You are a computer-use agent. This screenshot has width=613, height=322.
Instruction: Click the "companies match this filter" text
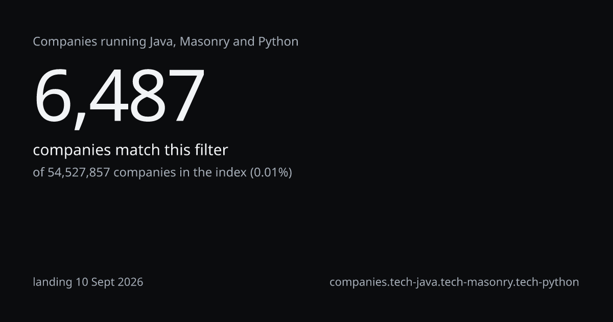pos(130,150)
